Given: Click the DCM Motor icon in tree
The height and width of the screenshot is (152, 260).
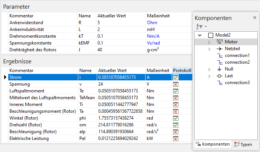Looking at the screenshot, I should (220, 42).
